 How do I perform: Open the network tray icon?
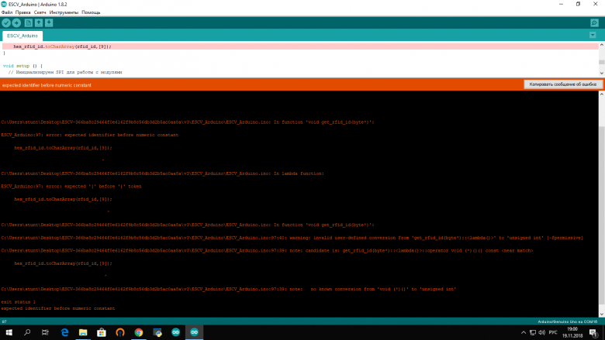532,332
